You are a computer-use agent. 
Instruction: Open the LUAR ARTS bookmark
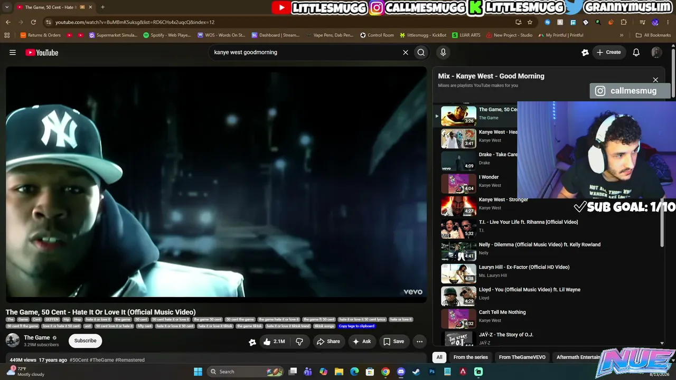465,35
